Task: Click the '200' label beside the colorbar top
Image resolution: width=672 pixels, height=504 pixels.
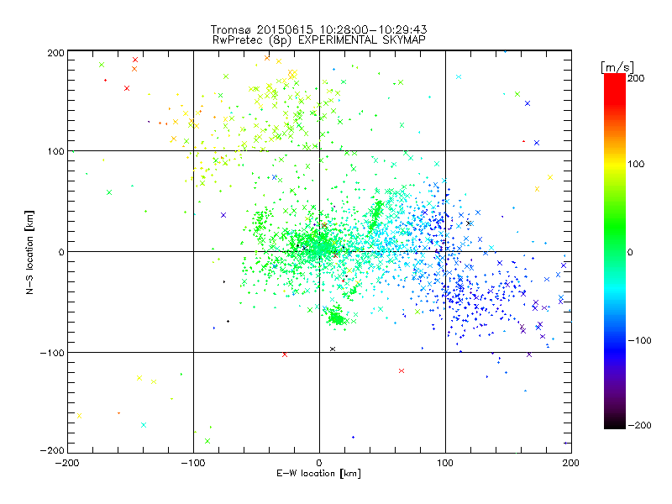Action: (636, 78)
